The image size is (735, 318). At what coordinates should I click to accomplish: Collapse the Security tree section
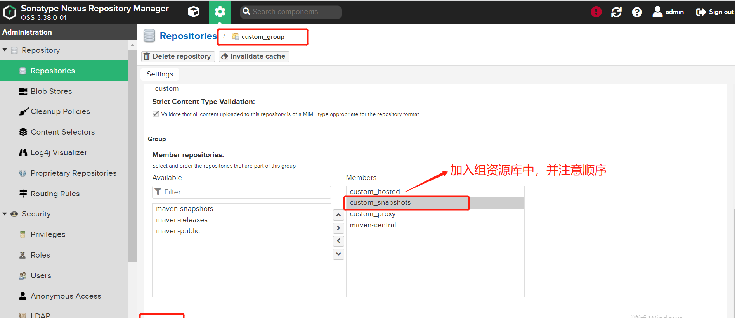pyautogui.click(x=5, y=214)
